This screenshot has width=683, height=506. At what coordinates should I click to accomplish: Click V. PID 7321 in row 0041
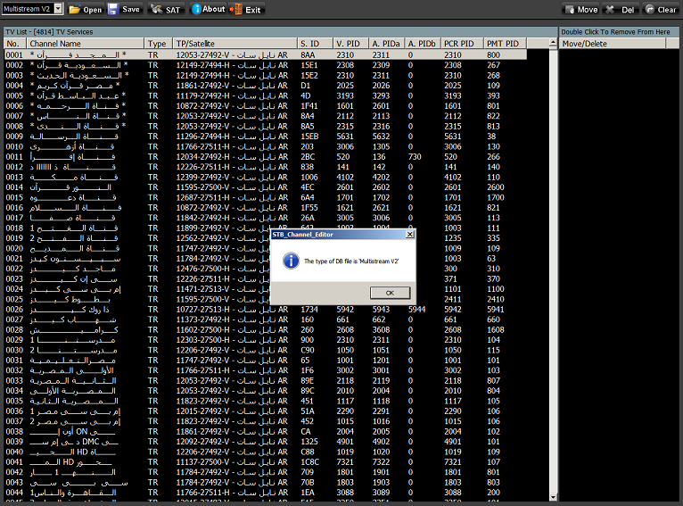coord(345,462)
